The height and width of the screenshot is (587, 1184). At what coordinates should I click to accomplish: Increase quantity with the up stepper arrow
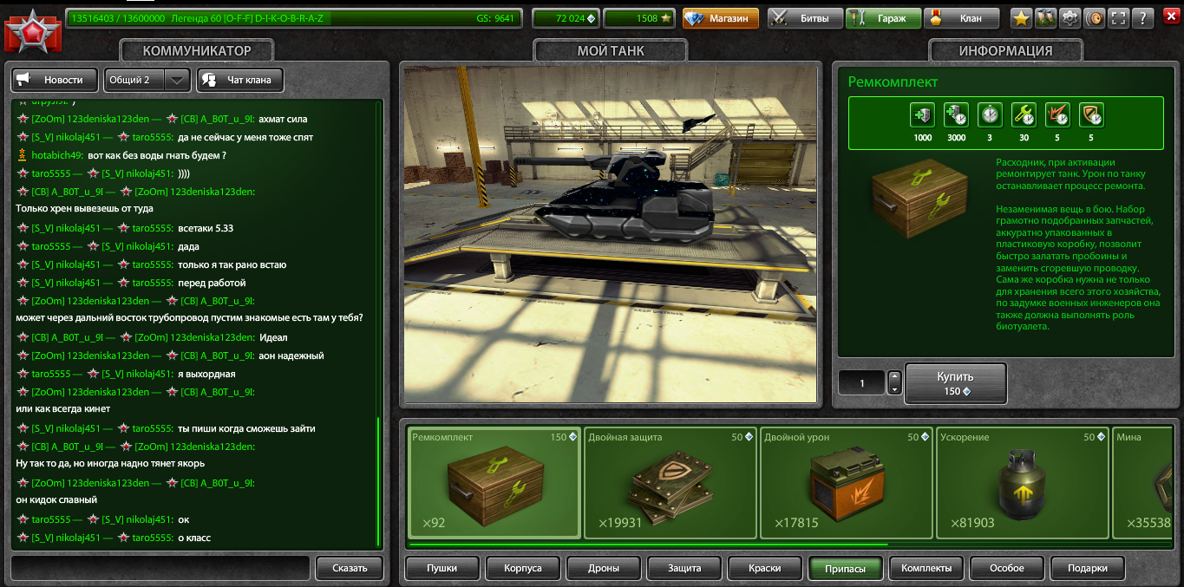click(894, 378)
